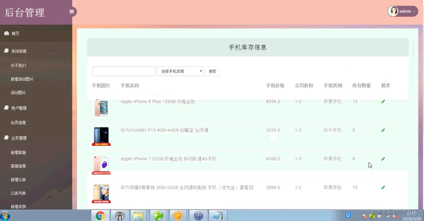Open 会员信息 in the sidebar

tap(18, 123)
